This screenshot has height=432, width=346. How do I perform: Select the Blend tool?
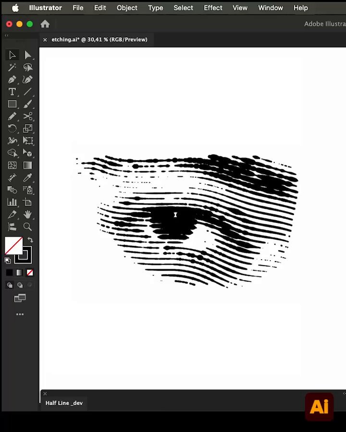[12, 190]
